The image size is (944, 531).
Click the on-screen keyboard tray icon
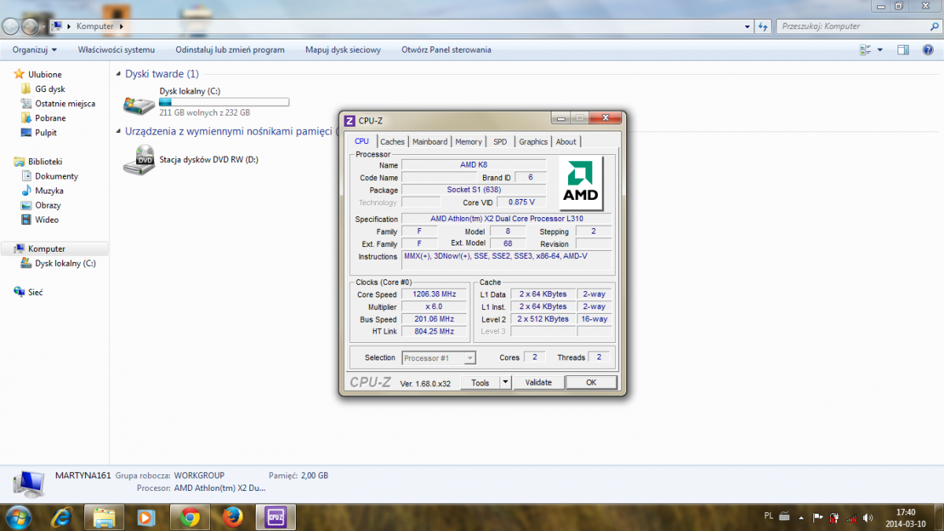tap(785, 517)
